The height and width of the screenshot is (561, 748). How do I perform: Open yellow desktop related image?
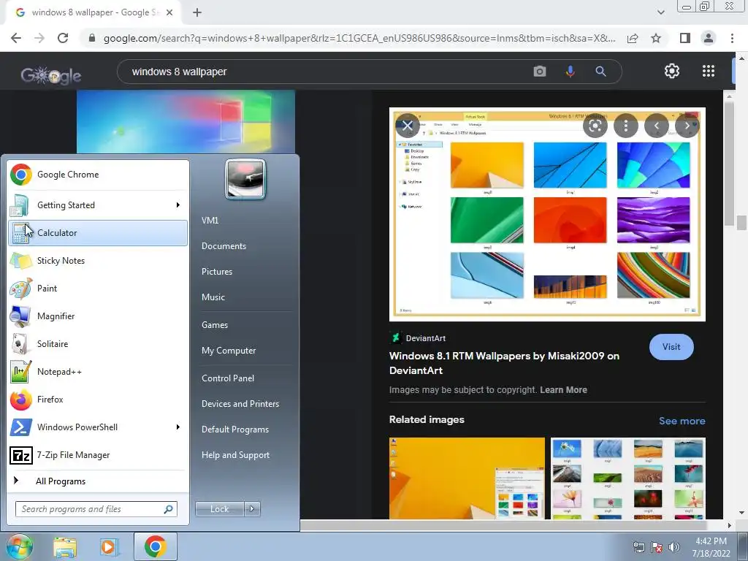click(x=467, y=478)
